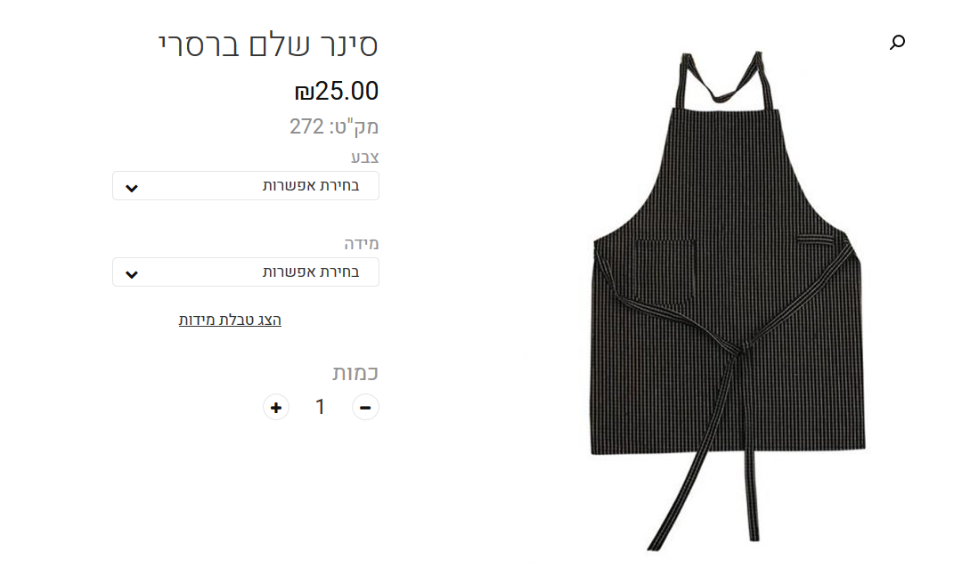Click בחירת אפשרות placeholder under מידה
The width and height of the screenshot is (954, 584).
coord(311,272)
